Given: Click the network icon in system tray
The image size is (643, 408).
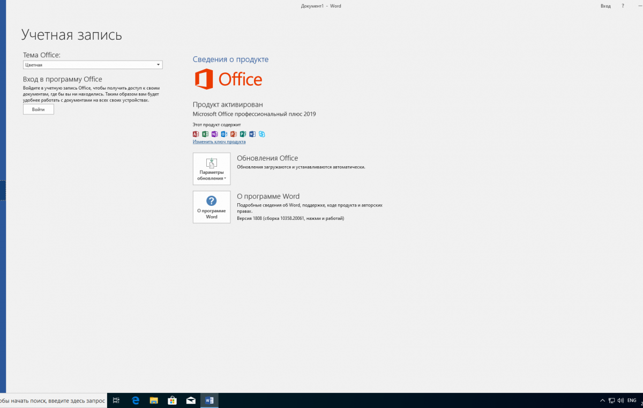Looking at the screenshot, I should pyautogui.click(x=611, y=400).
